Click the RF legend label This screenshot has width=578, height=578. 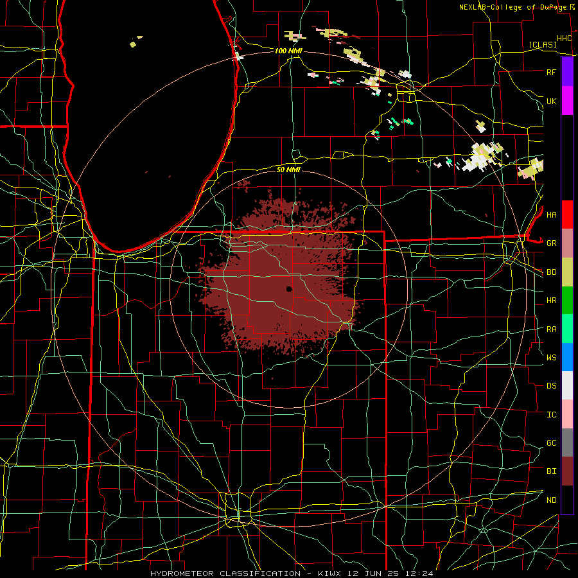click(551, 72)
